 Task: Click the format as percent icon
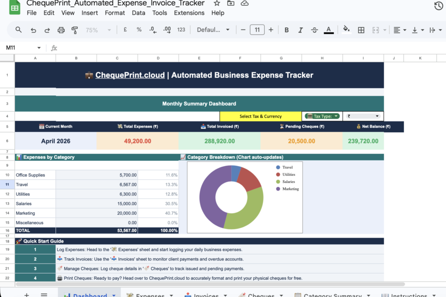point(139,30)
